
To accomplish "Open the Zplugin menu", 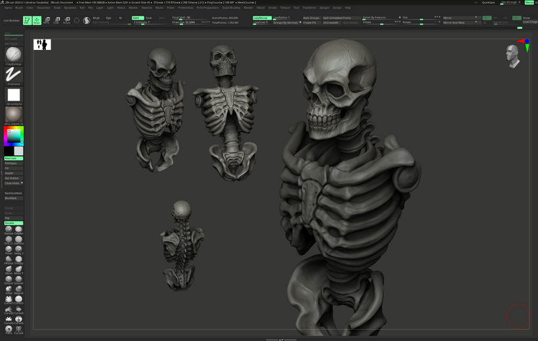I will [x=325, y=7].
